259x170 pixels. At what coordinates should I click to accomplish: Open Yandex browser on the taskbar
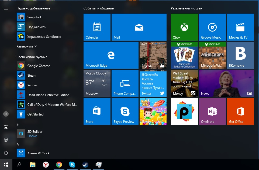pos(46,165)
